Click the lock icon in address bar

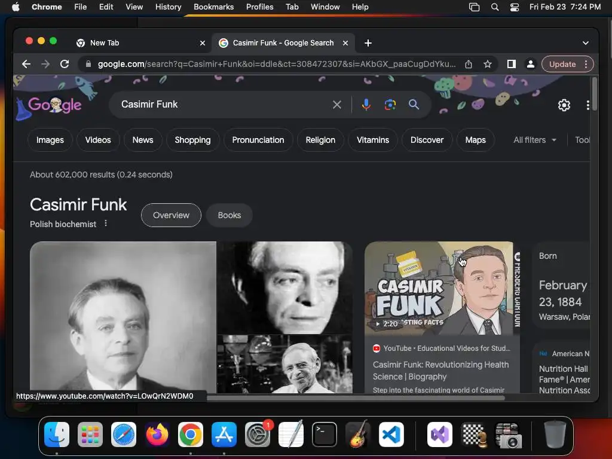88,64
